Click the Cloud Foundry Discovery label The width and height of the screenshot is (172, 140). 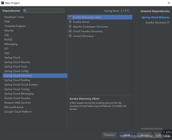(x=88, y=31)
